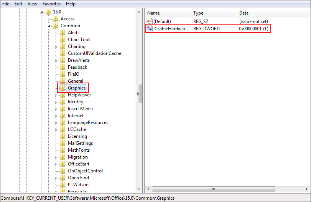The image size is (311, 202).
Task: Open the View menu
Action: click(32, 4)
